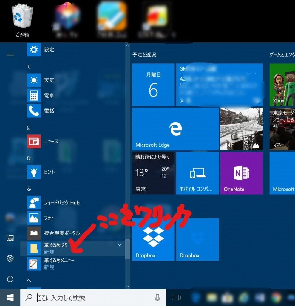Select the 設定 label in app list
Screen dimensions: 295x306
(x=49, y=50)
